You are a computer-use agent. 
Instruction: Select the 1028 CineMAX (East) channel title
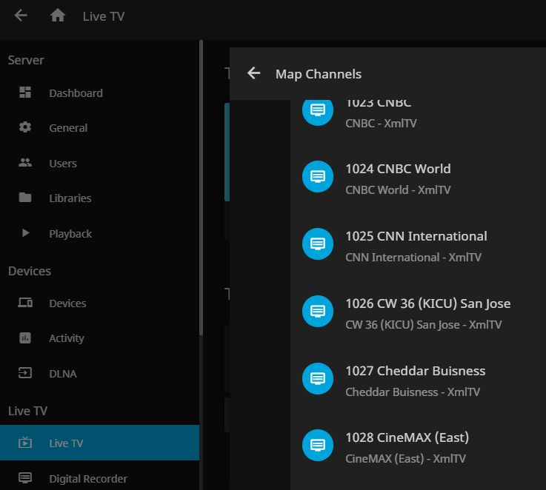(x=407, y=437)
